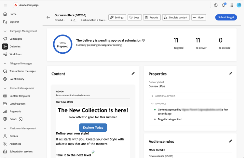Viewport: 244px width, 158px height.
Task: Click the email preview headline
Action: 93,110
